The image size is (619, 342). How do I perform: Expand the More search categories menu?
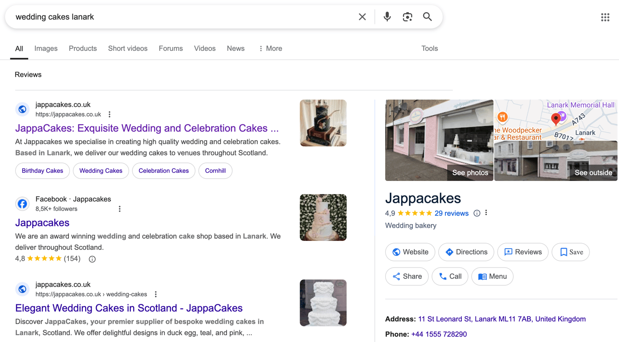pyautogui.click(x=270, y=48)
